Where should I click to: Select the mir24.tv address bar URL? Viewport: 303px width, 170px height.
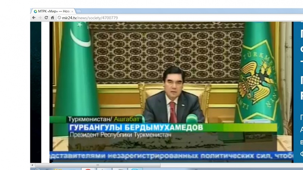(90, 18)
